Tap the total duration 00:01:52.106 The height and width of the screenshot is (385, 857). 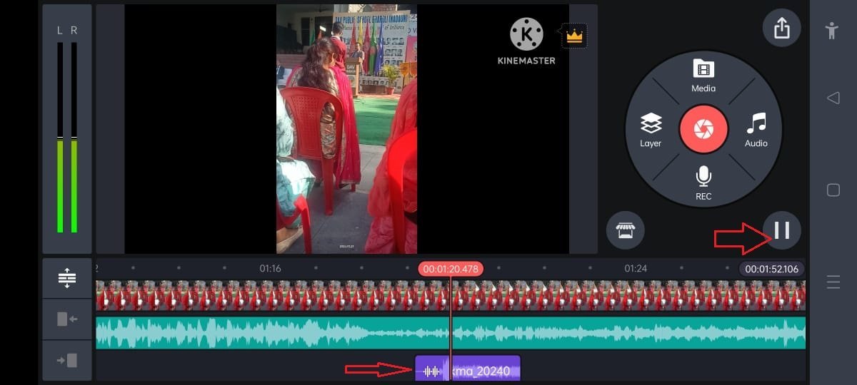[771, 269]
